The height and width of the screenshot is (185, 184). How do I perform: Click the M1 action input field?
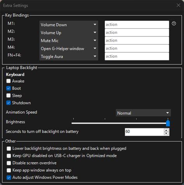pos(137,24)
